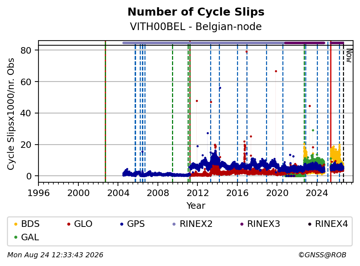Click the green GAL legend dot
The height and width of the screenshot is (266, 360).
[x=16, y=237]
